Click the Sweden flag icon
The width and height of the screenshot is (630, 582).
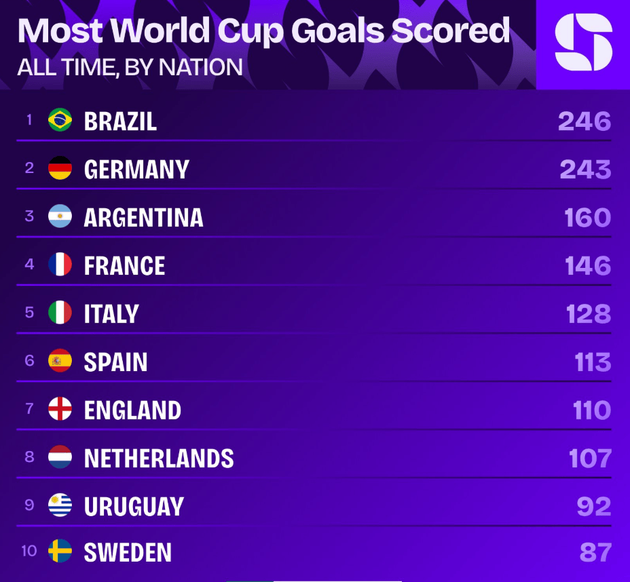click(x=60, y=551)
